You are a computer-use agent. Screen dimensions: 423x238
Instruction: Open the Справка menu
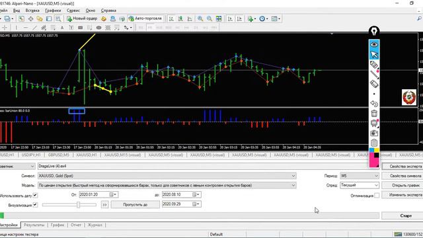[108, 11]
